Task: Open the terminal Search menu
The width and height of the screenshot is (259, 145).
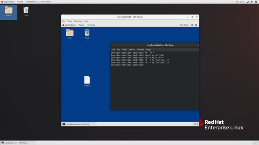Action: coord(131,50)
